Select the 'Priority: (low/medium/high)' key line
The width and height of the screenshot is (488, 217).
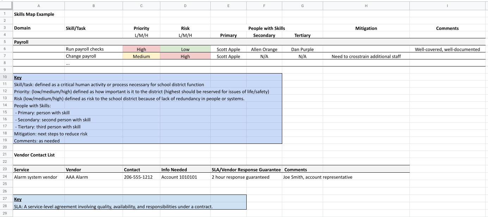pos(141,91)
